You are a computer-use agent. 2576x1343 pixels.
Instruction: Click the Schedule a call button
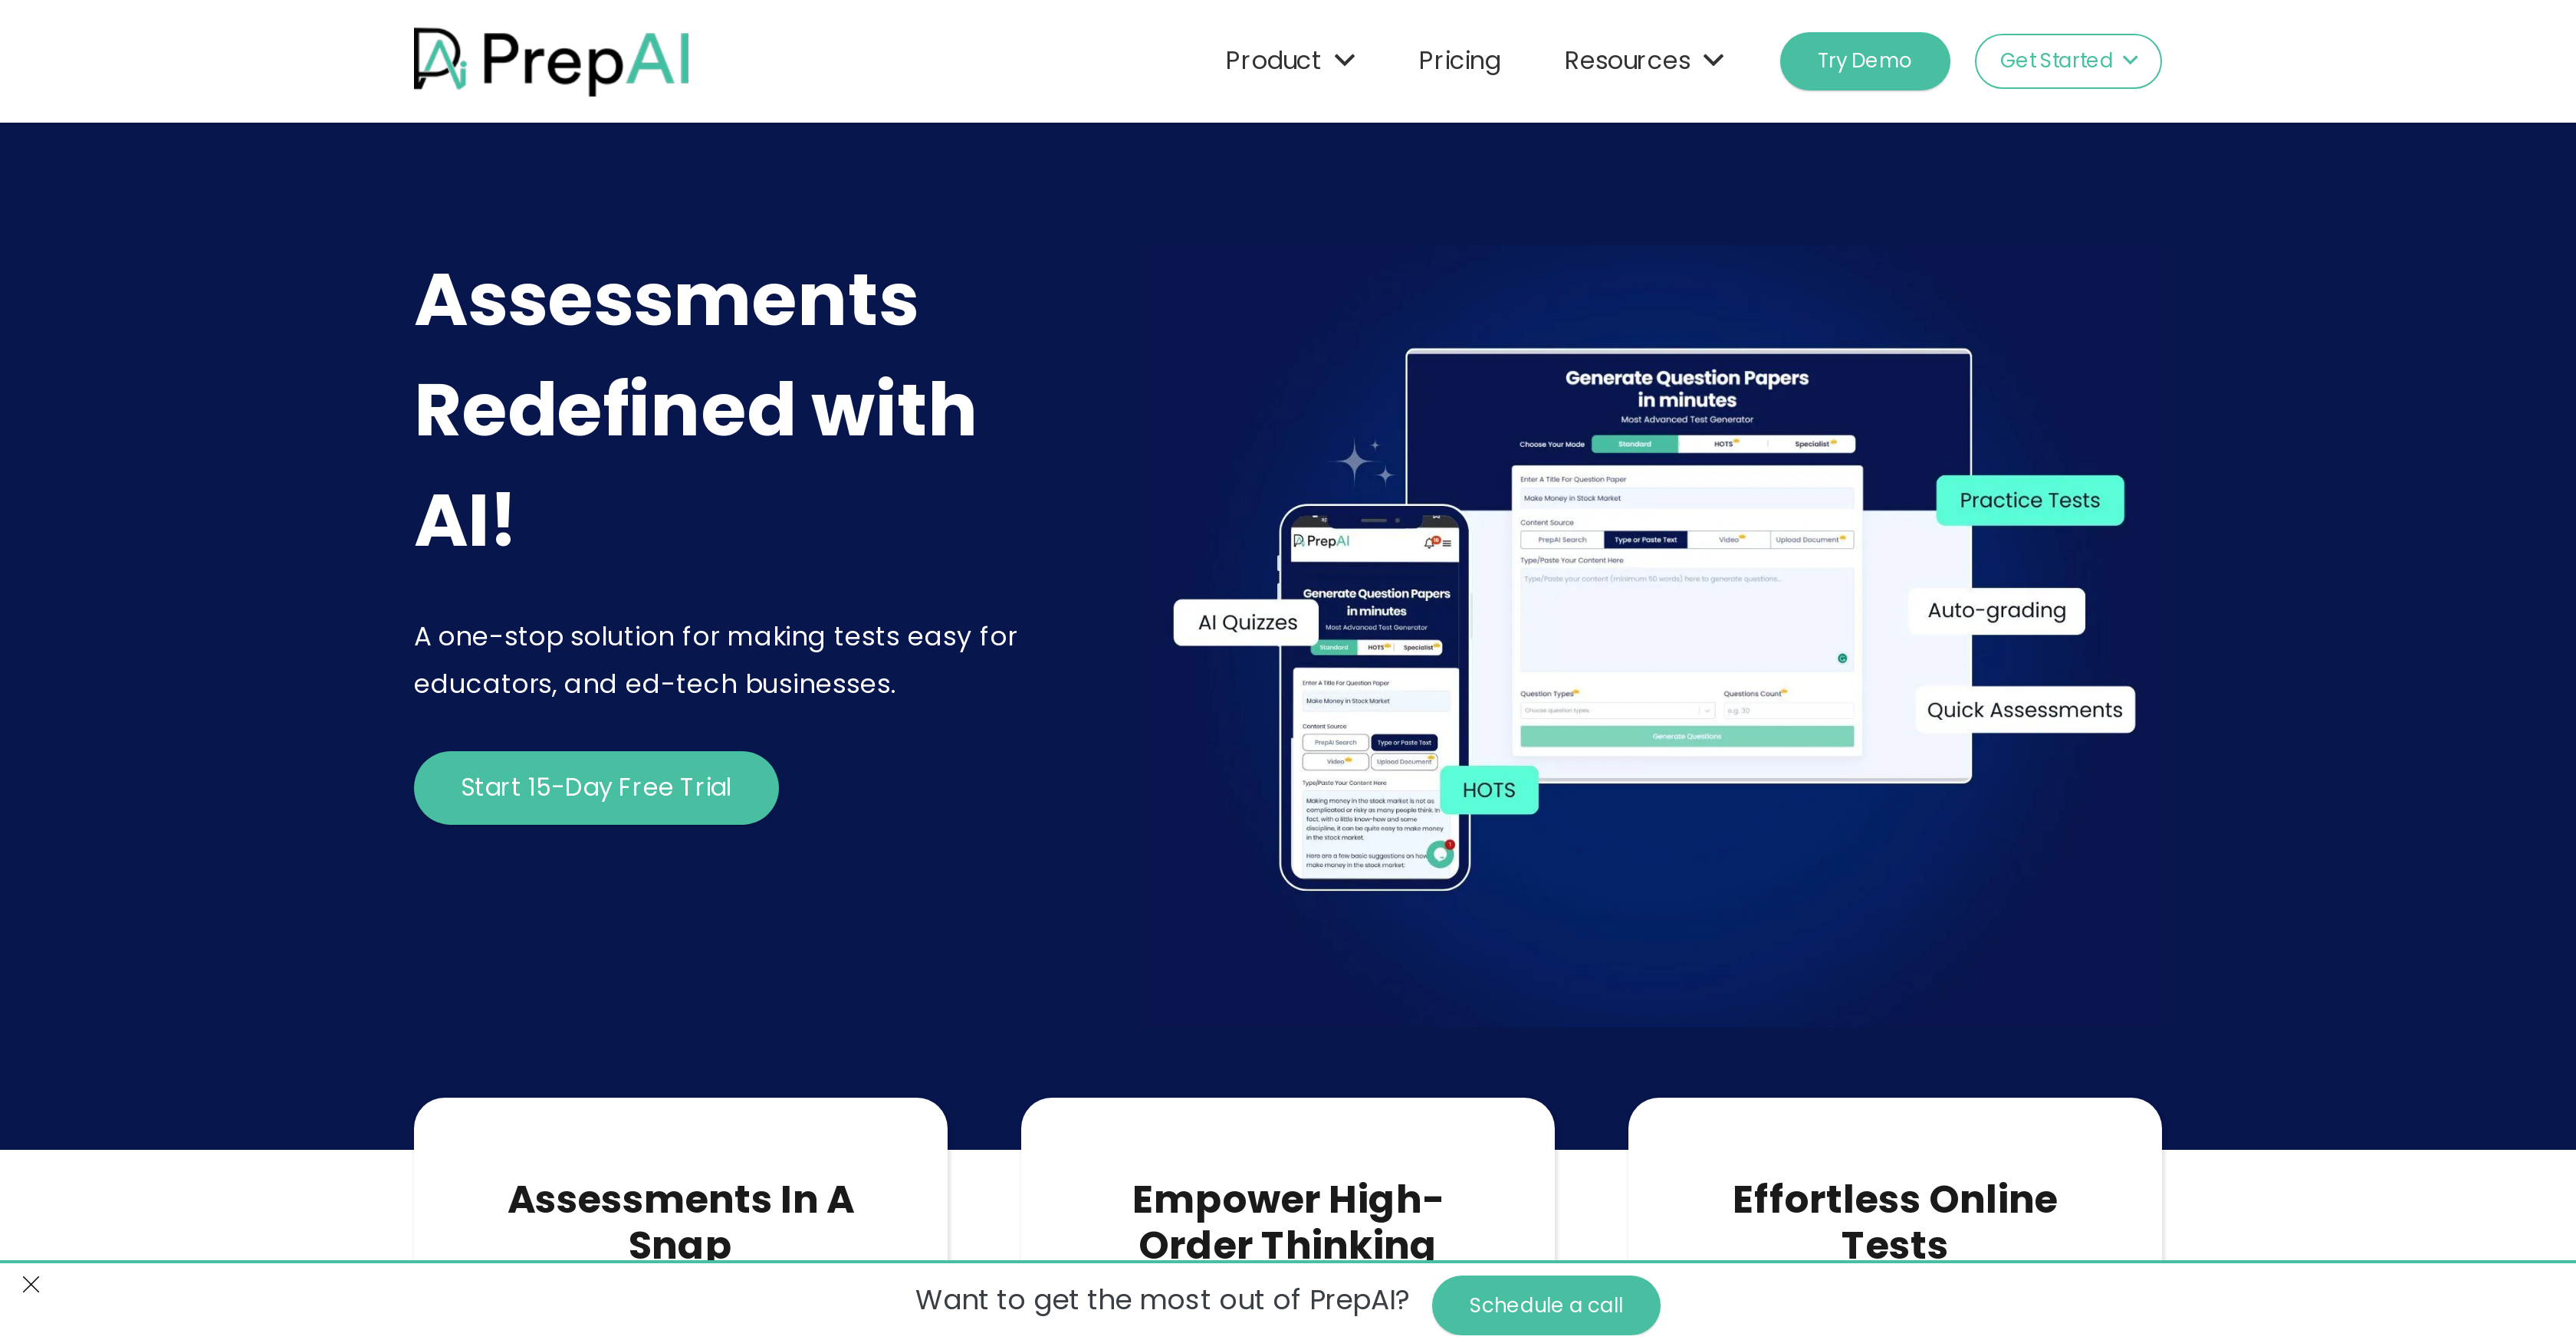coord(1542,1305)
